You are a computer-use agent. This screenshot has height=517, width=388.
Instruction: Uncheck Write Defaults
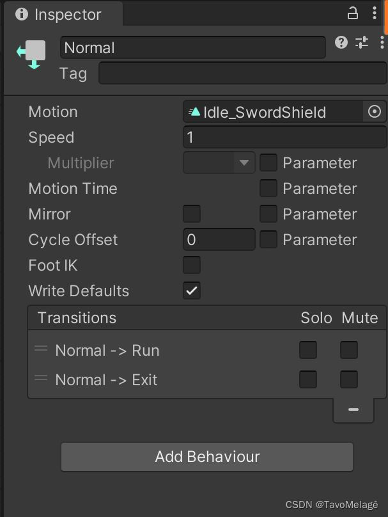pyautogui.click(x=192, y=290)
